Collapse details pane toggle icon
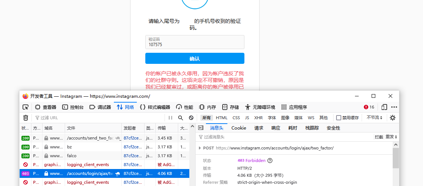Viewport: 423px width, 186px height. pos(201,128)
